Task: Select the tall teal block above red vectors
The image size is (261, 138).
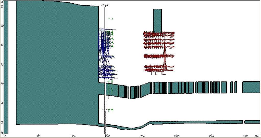Action: click(x=157, y=21)
